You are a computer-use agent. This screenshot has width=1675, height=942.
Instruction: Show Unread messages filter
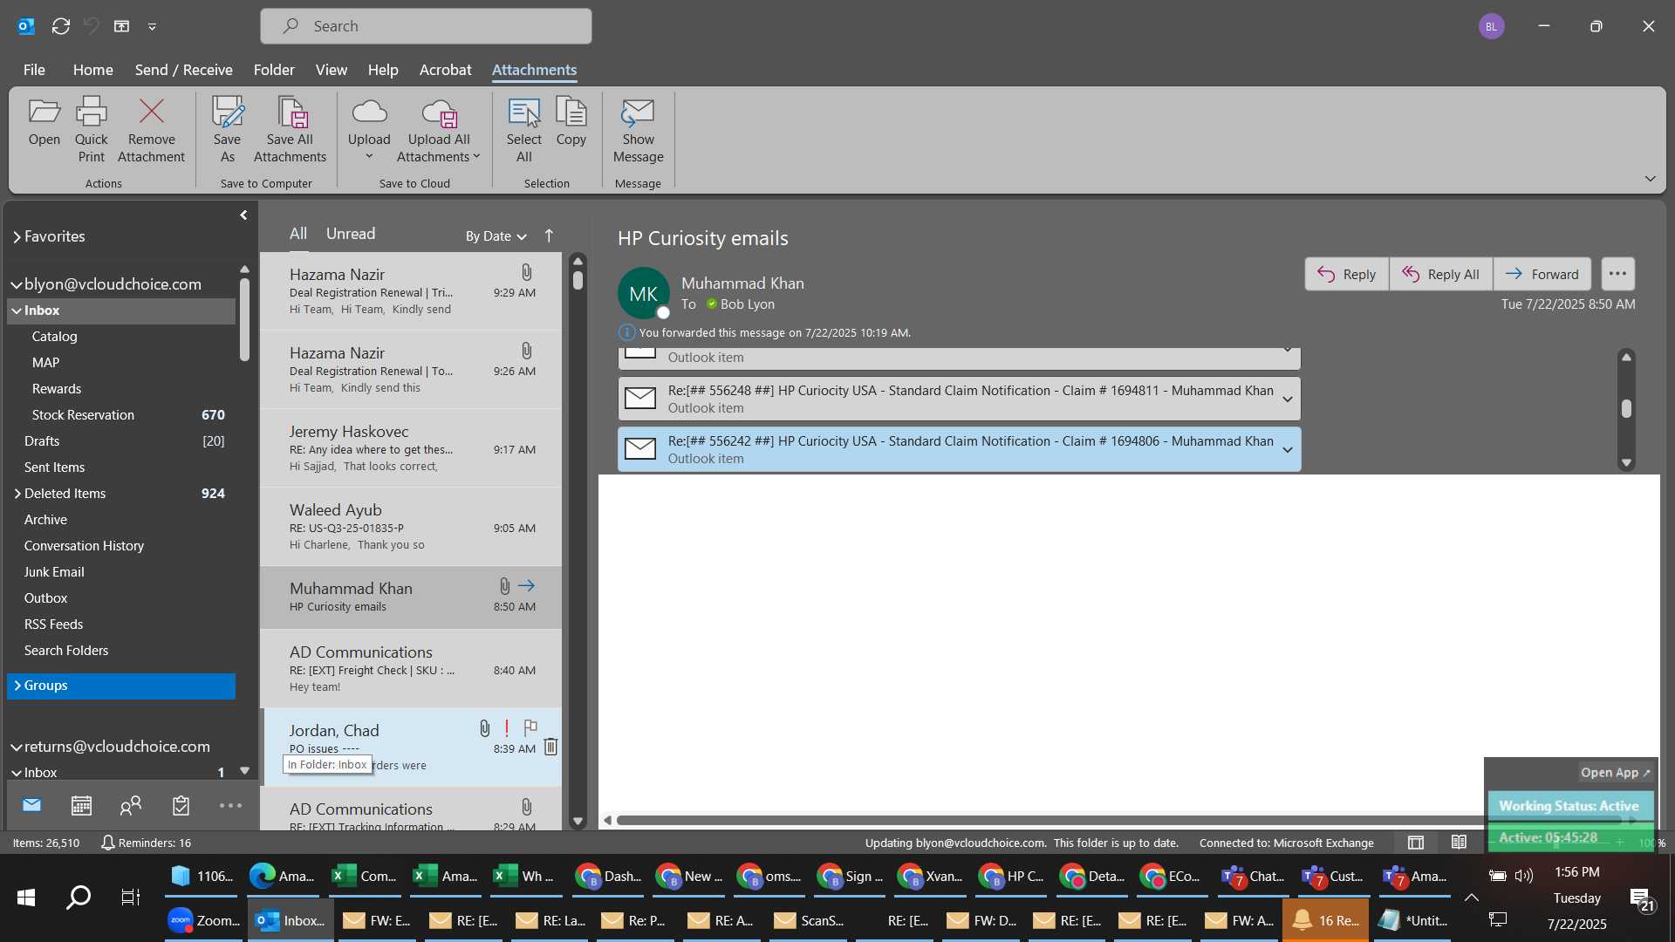[350, 234]
